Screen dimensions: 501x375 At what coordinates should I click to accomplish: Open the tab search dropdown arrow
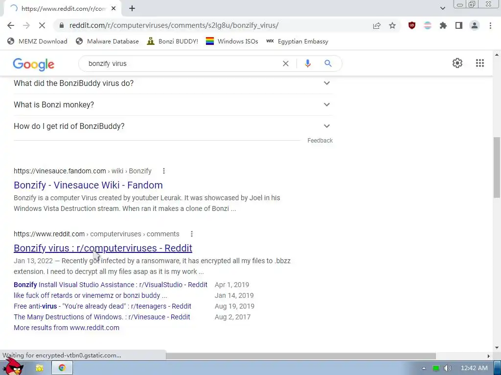pos(442,8)
